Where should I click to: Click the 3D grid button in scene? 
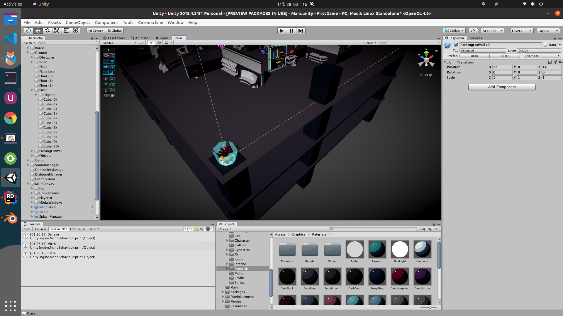pos(109,96)
